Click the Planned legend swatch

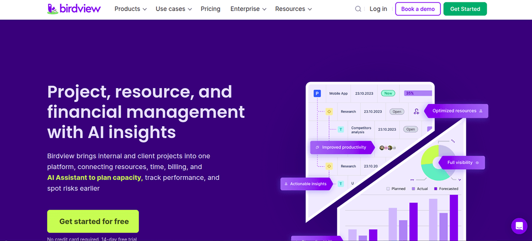point(388,189)
